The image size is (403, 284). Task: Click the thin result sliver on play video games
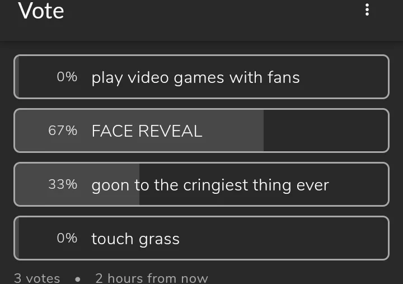coord(17,77)
